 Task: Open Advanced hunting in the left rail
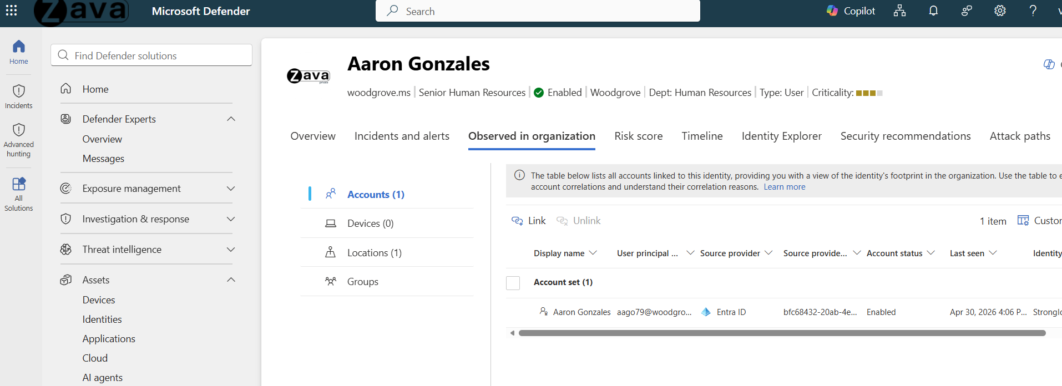[x=19, y=140]
